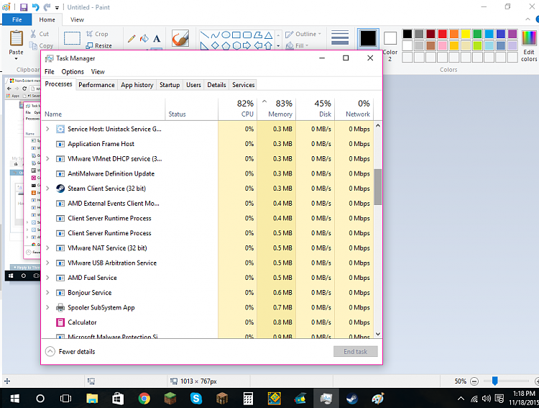Viewport: 539px width, 408px height.
Task: Open Task Manager Options menu
Action: 73,72
